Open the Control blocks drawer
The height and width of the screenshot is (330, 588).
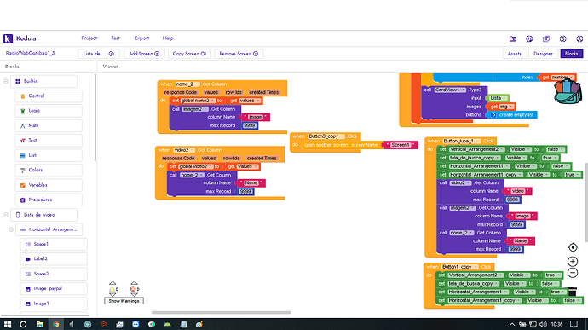pyautogui.click(x=49, y=96)
